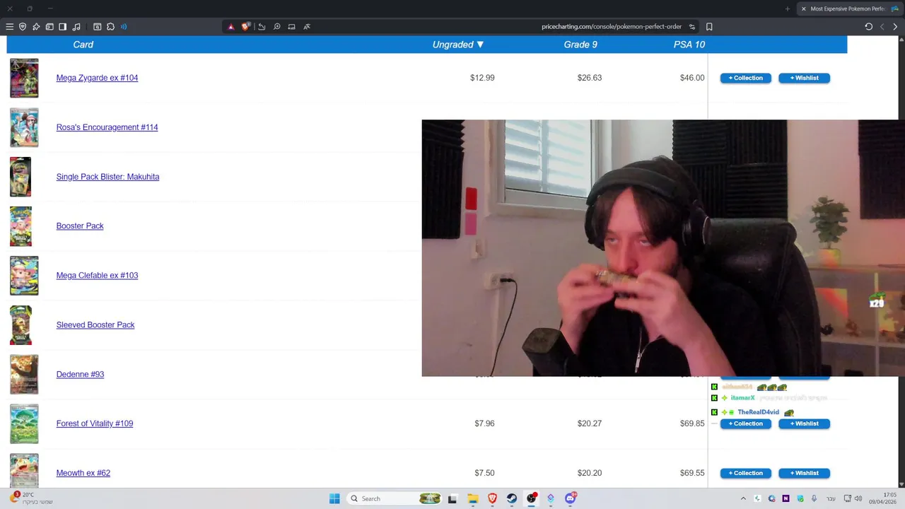The width and height of the screenshot is (905, 509).
Task: Sort by Ungraded column header
Action: tap(458, 45)
